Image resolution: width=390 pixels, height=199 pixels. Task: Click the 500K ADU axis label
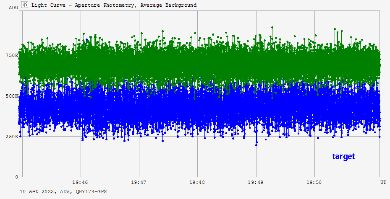tap(12, 96)
